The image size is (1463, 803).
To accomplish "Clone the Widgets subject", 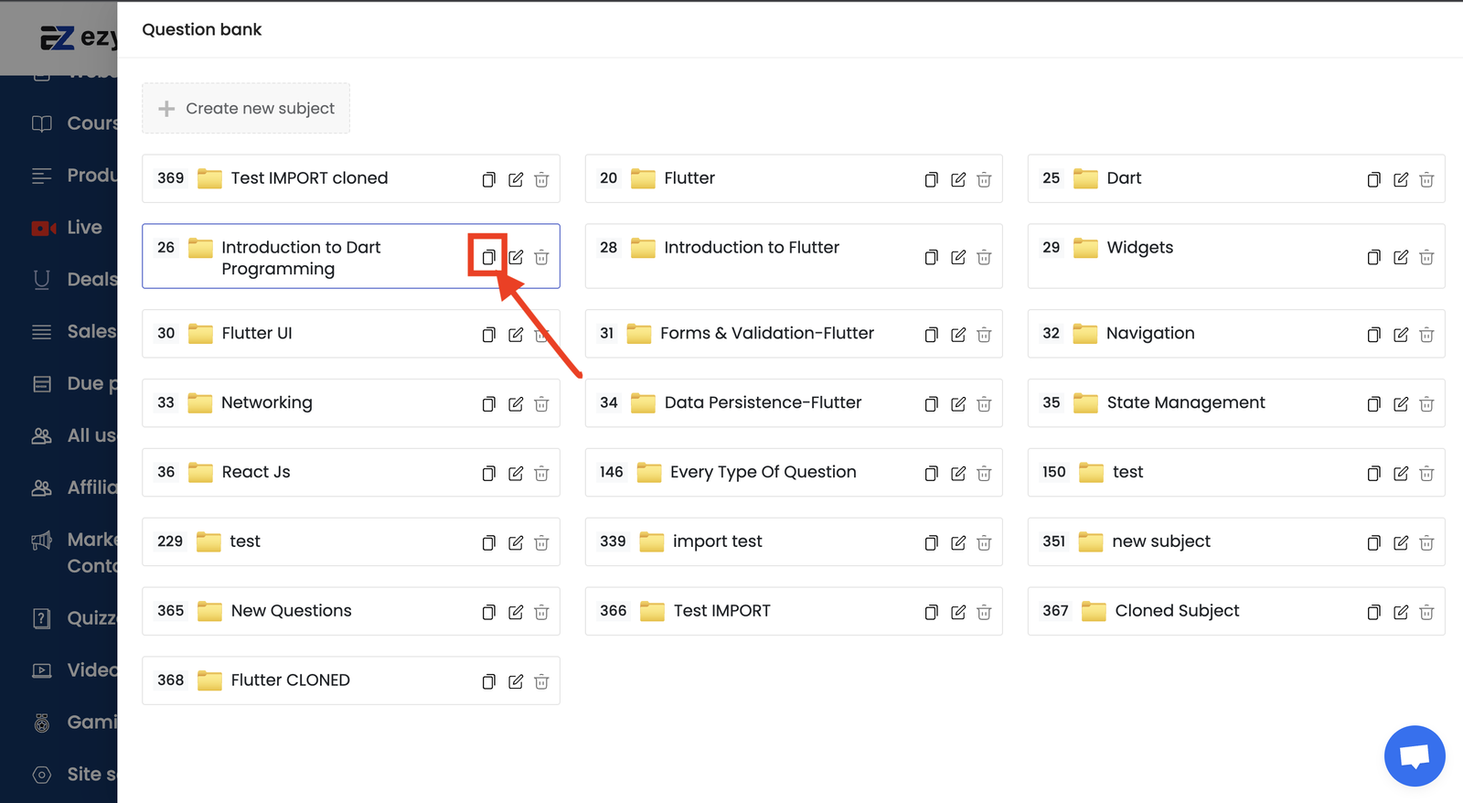I will tap(1373, 257).
